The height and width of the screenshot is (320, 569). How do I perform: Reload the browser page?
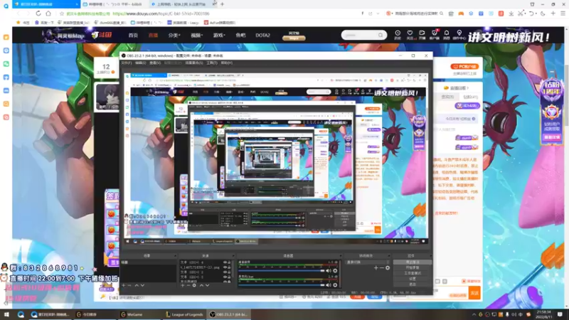click(38, 14)
